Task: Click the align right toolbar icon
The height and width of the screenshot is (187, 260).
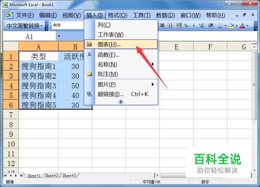Action: [162, 25]
